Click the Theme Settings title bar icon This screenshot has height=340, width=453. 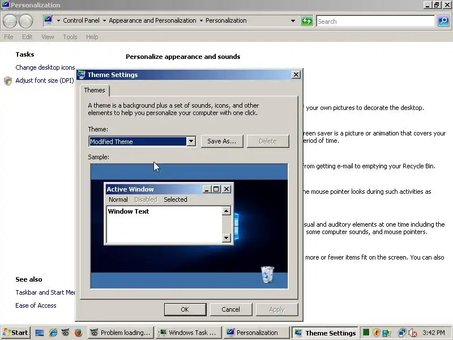click(82, 75)
